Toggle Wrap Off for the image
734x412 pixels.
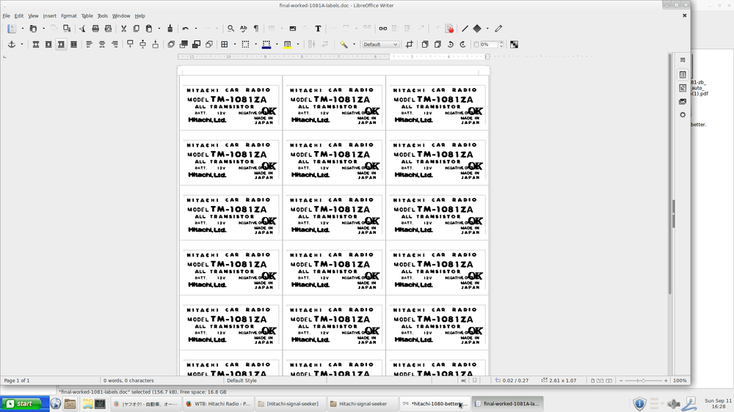[35, 45]
